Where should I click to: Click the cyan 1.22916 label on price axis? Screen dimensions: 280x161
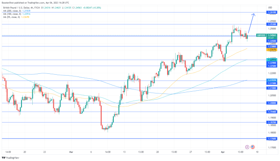pos(272,60)
